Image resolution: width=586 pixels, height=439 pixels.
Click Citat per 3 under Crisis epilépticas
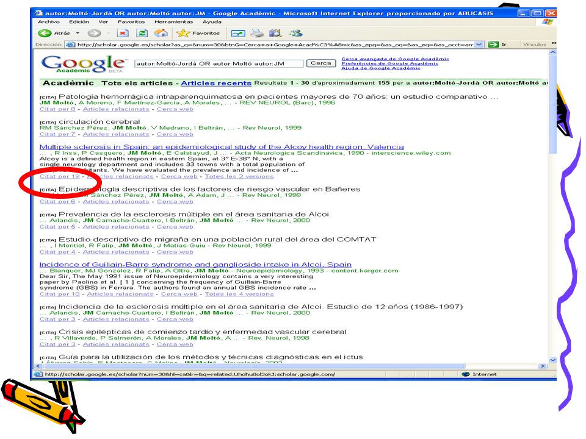pyautogui.click(x=57, y=344)
